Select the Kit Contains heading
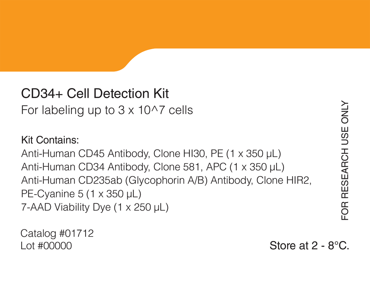 point(50,140)
